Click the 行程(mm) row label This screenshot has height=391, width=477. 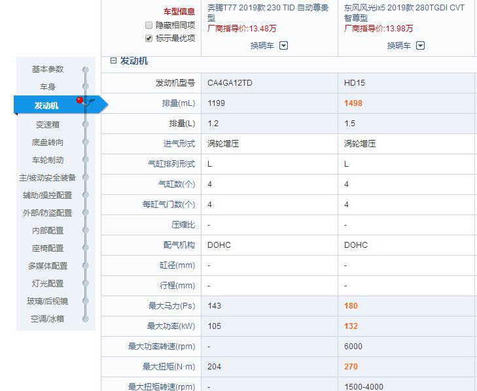(177, 286)
